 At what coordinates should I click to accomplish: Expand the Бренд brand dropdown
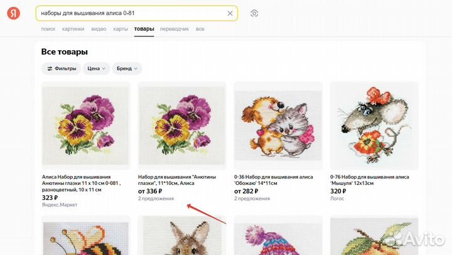point(127,68)
